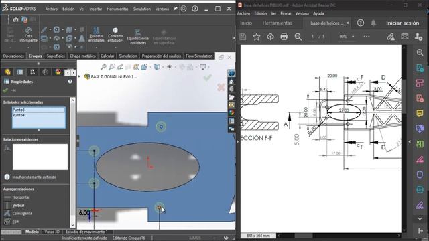Select the text sketch tool

[82, 39]
